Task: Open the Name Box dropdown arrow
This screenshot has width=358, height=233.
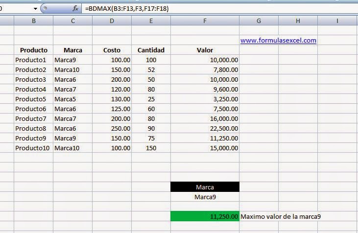Action: tap(35, 9)
